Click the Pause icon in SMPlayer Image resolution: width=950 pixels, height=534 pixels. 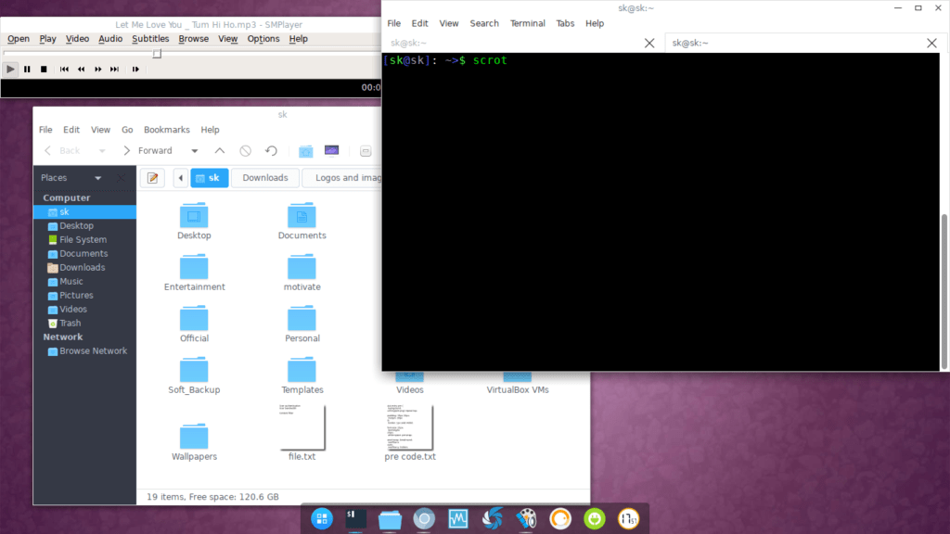tap(27, 69)
